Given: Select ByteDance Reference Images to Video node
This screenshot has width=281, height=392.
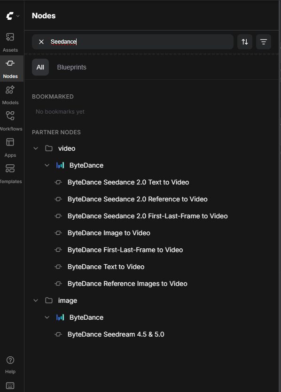Looking at the screenshot, I should [127, 284].
